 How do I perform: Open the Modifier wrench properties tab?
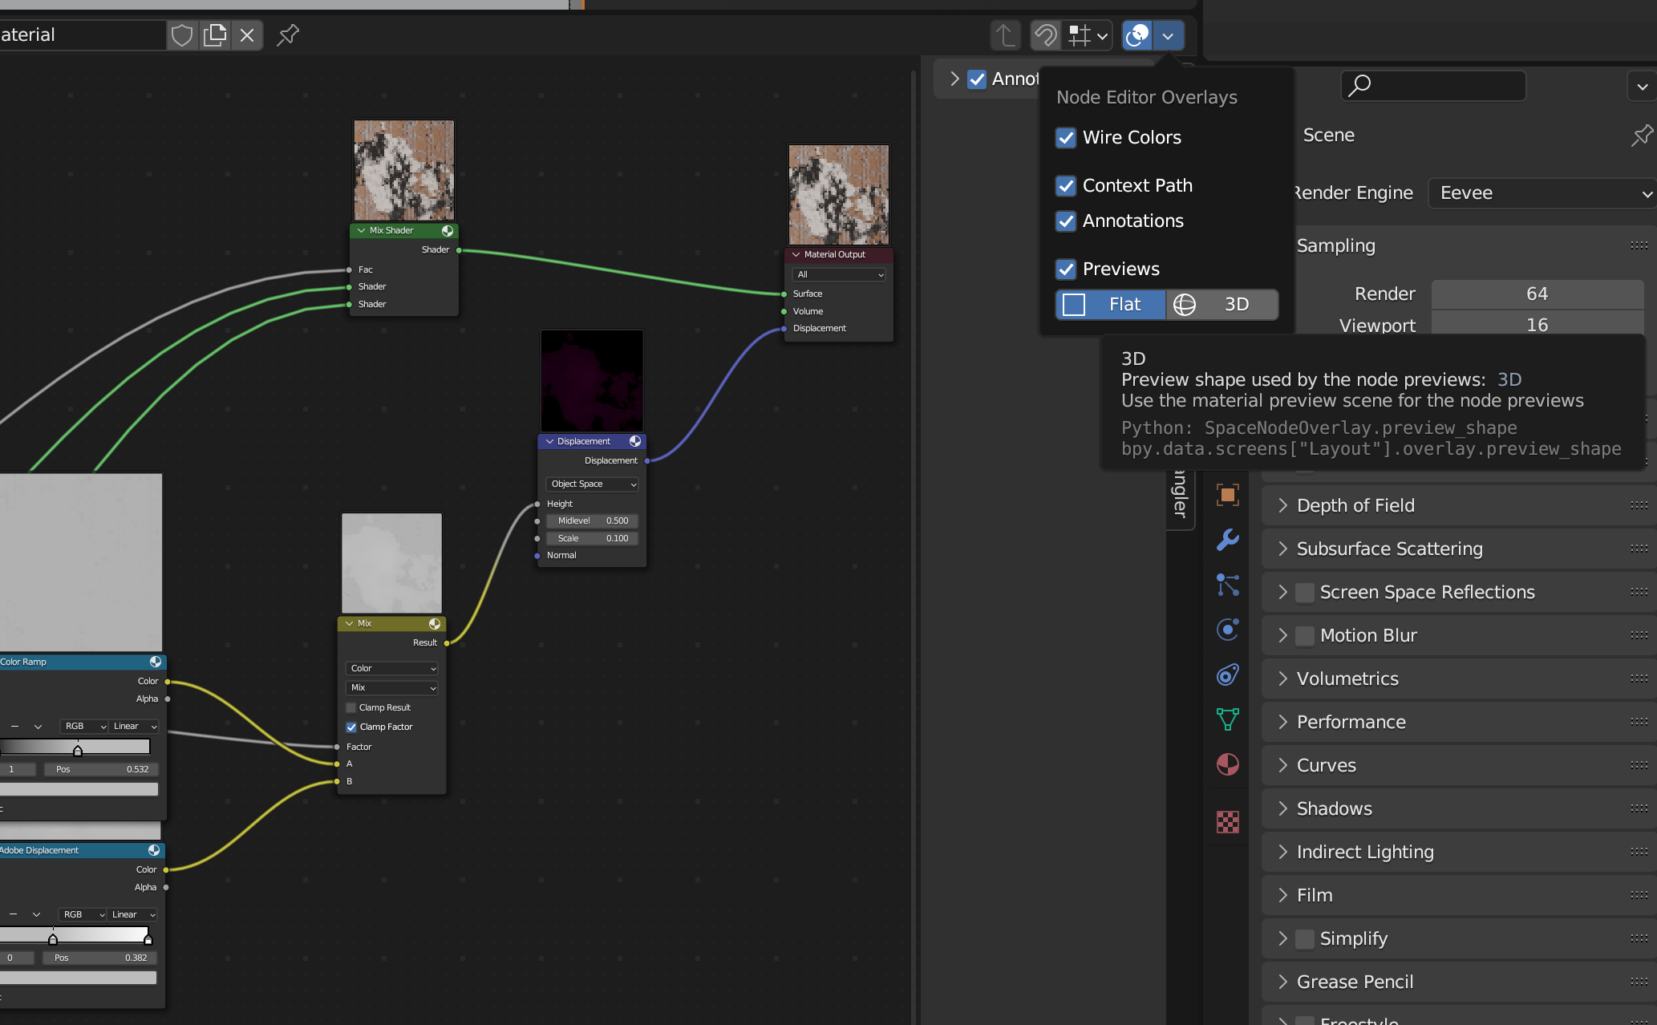(x=1227, y=540)
